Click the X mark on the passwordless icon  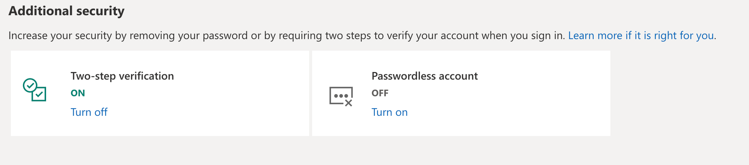[x=349, y=103]
